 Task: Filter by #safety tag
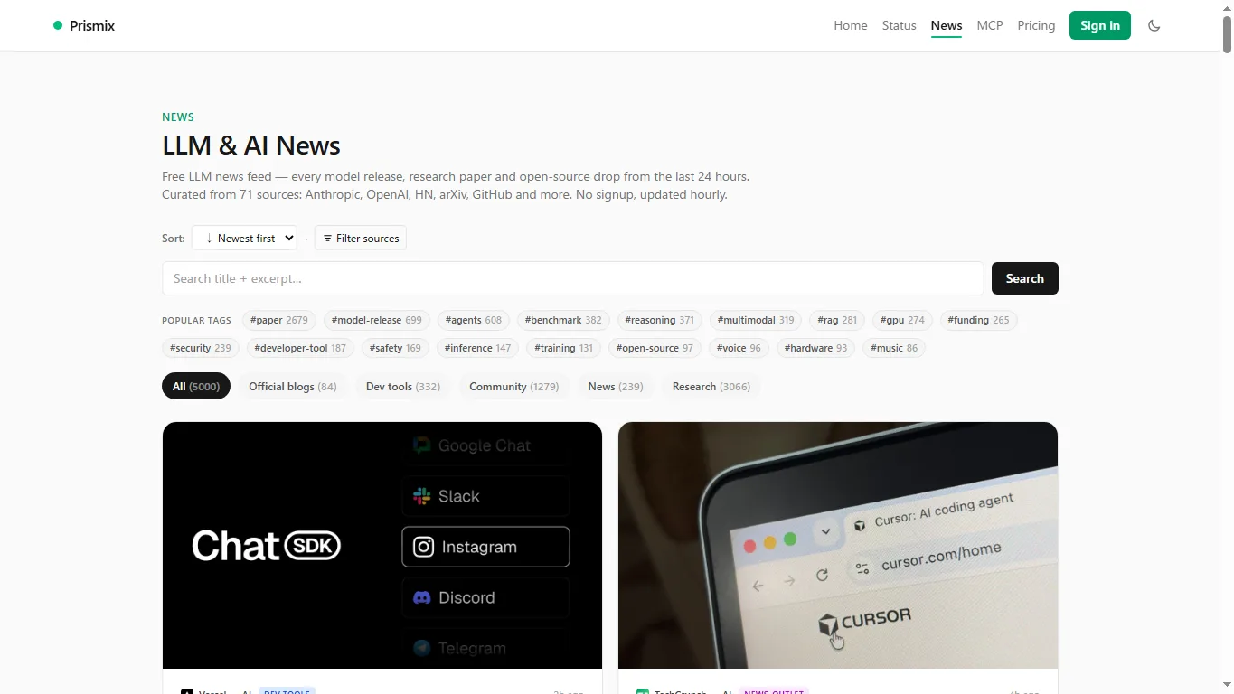395,348
